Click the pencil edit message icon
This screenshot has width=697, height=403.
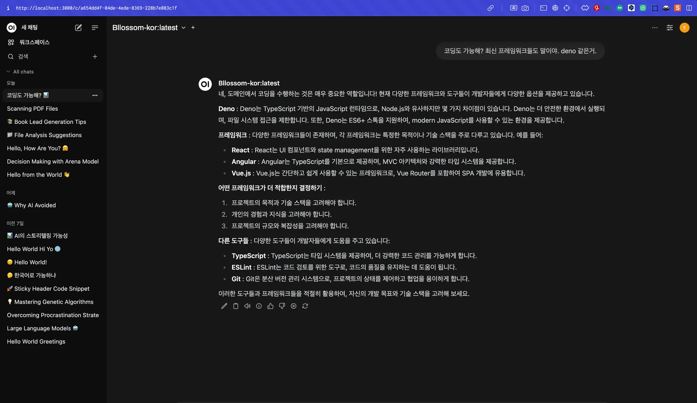pyautogui.click(x=224, y=306)
